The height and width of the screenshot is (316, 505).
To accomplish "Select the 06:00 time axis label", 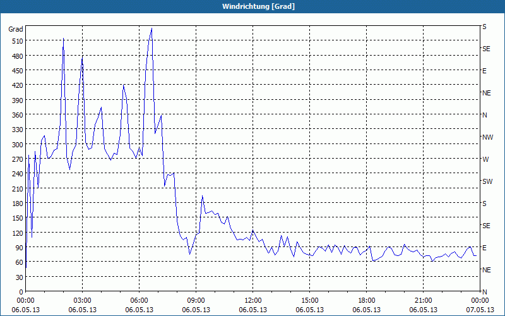I will coord(139,301).
